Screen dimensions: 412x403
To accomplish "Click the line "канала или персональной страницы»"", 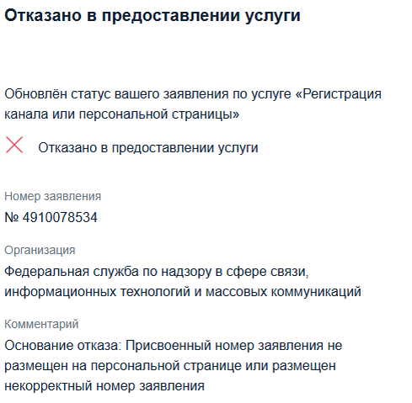I will (122, 114).
